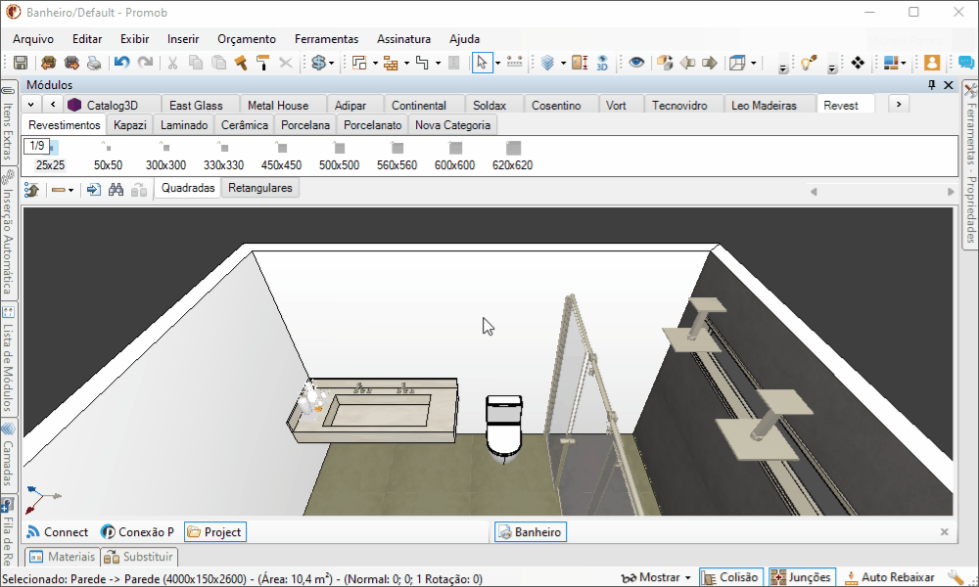Open the blue chat bubbles icon

click(x=966, y=63)
